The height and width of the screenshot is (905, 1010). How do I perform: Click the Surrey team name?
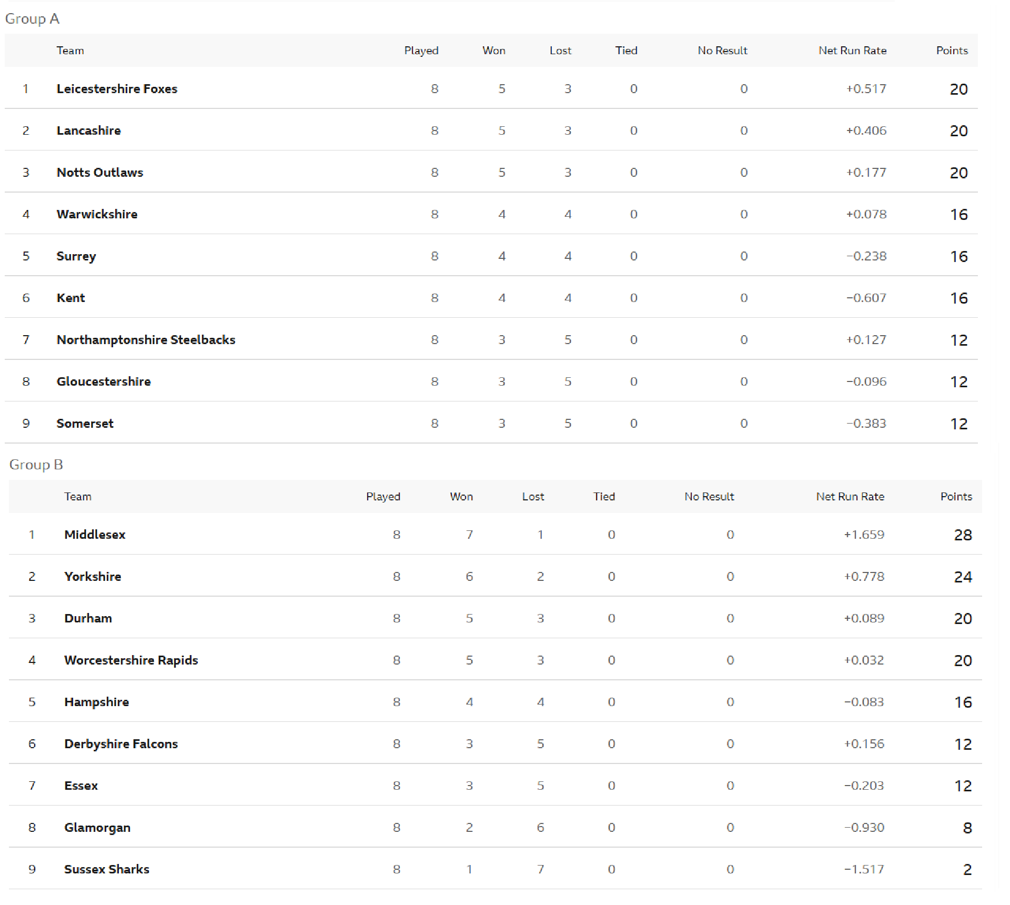[x=76, y=256]
